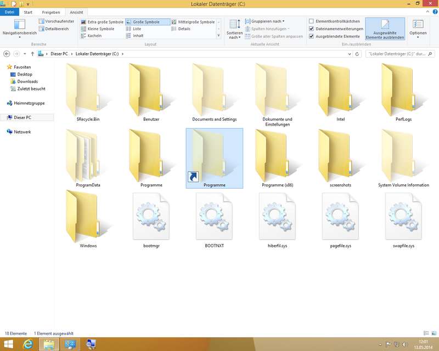Refresh the current folder view

click(357, 54)
